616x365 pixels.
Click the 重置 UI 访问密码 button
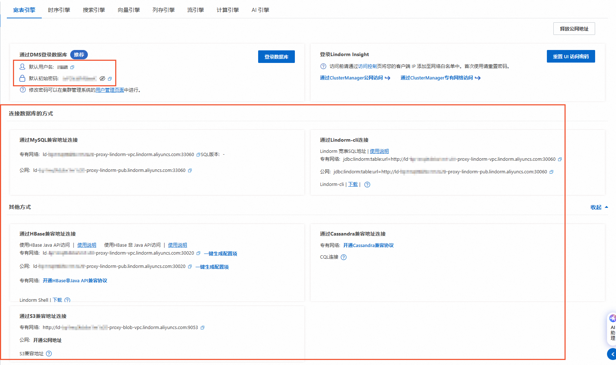click(x=571, y=56)
